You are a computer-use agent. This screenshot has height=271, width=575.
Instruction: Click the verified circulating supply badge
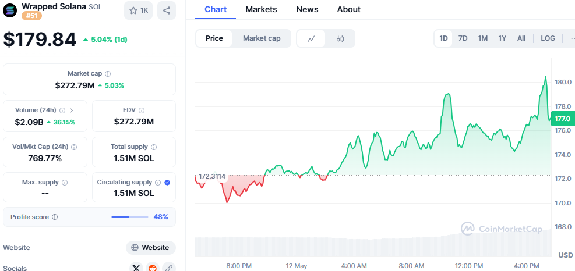167,183
